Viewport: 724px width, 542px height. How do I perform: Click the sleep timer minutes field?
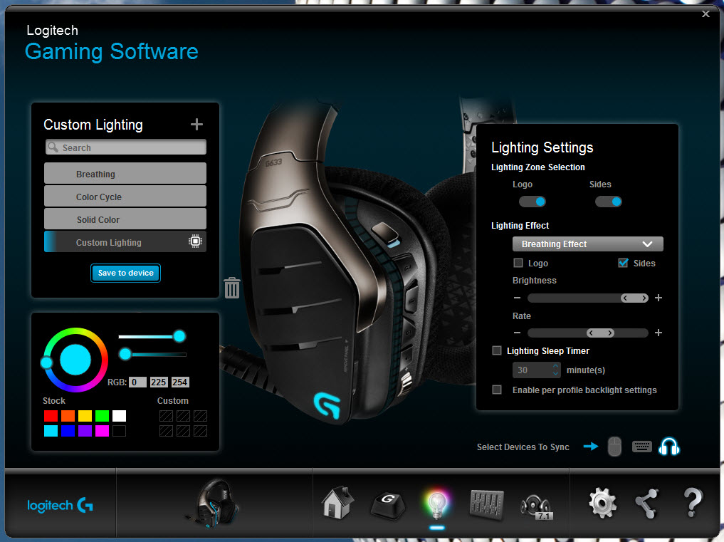537,370
